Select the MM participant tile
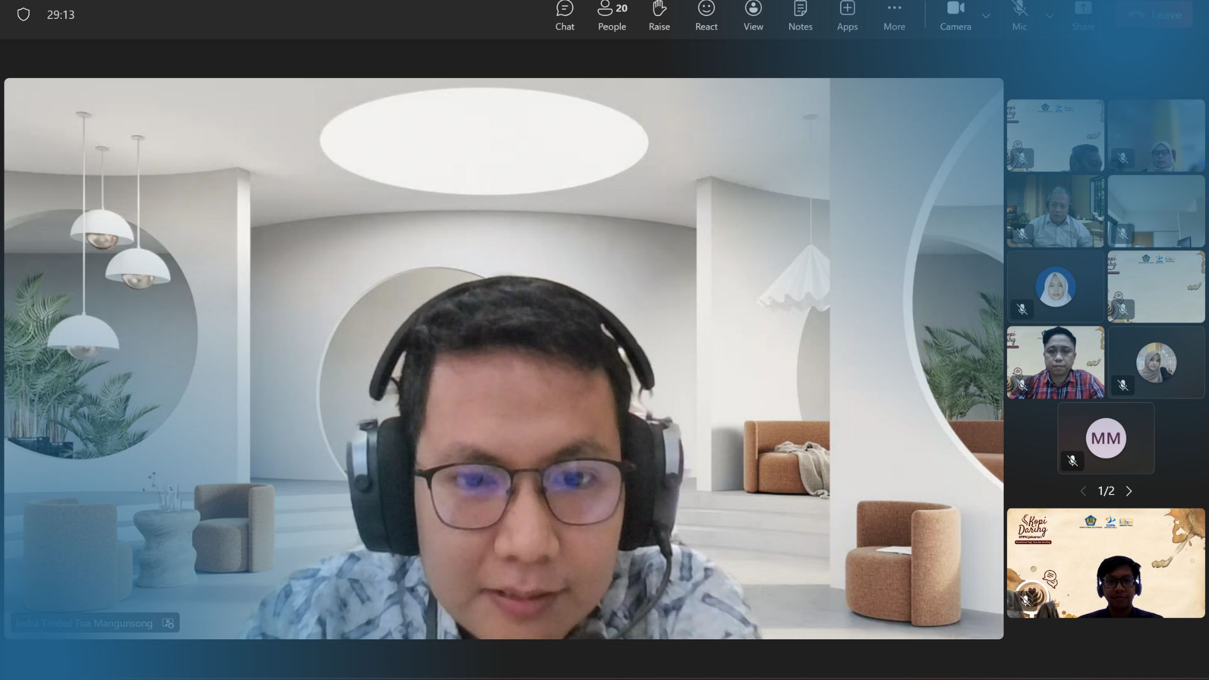1209x680 pixels. (1106, 438)
